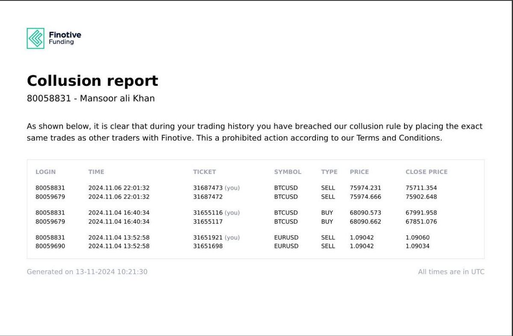Image resolution: width=513 pixels, height=336 pixels.
Task: Click the SYMBOL column header
Action: [x=288, y=172]
